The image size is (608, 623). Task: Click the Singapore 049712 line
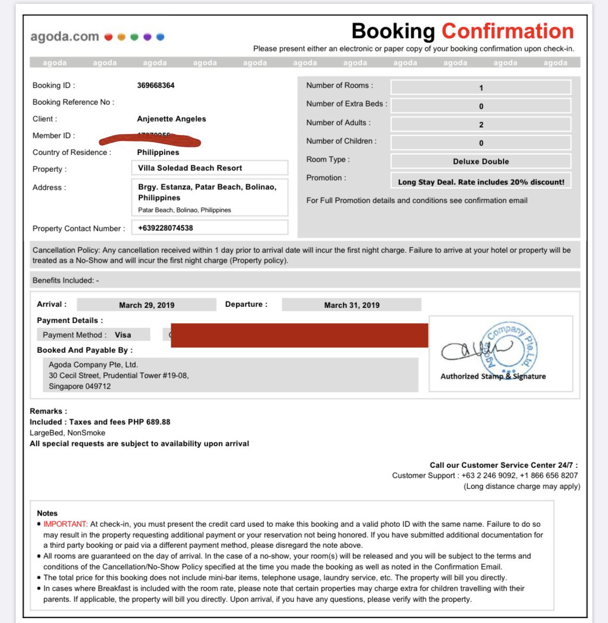click(79, 386)
